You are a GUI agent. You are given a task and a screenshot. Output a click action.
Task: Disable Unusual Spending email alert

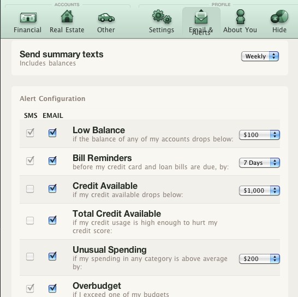[52, 256]
